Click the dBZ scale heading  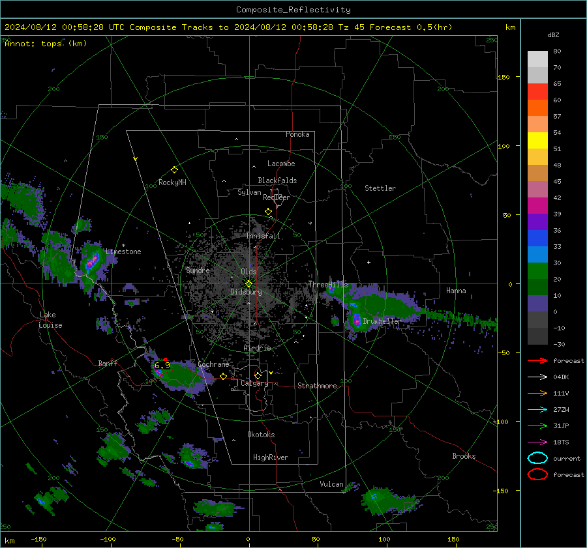[553, 35]
